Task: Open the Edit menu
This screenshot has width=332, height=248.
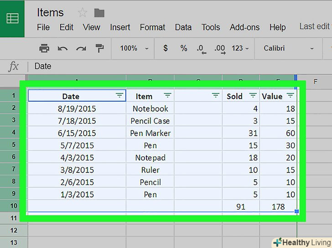Action: pyautogui.click(x=66, y=27)
